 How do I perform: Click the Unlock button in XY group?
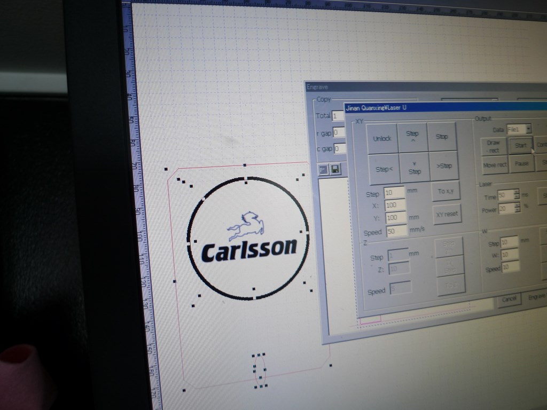coord(382,139)
